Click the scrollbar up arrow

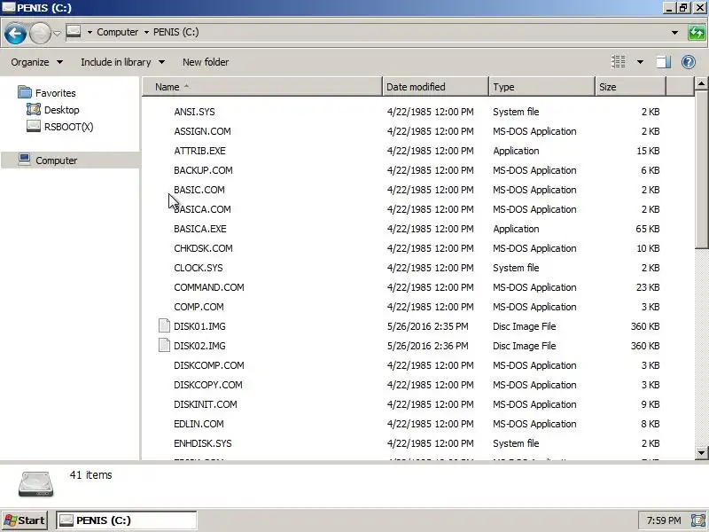[701, 83]
